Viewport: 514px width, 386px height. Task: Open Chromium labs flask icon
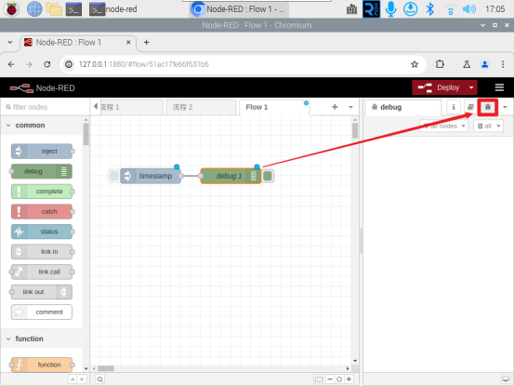pos(467,64)
